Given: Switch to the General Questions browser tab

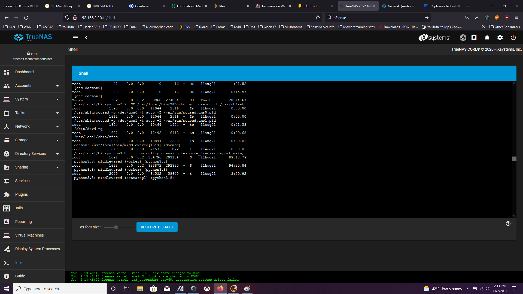Looking at the screenshot, I should tap(400, 6).
